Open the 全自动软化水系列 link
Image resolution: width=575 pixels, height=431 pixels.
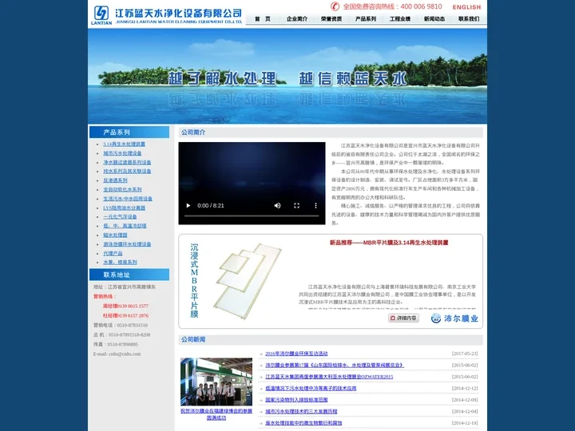tap(122, 189)
